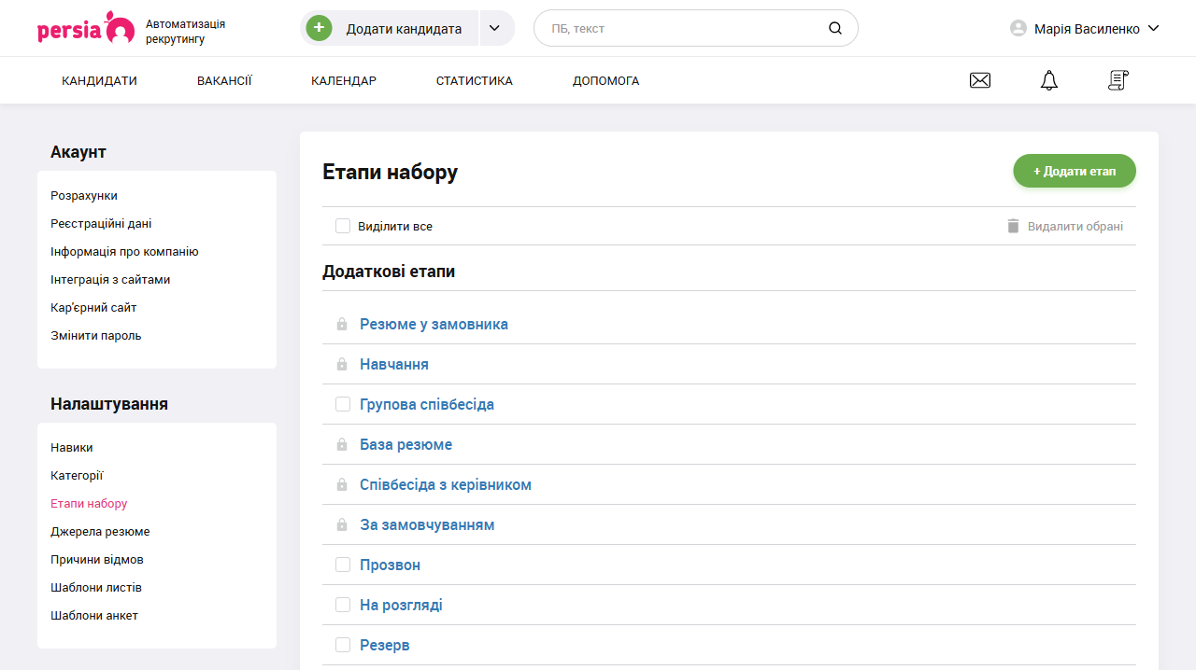
Task: Open the Шаблони листів settings link
Action: click(x=96, y=588)
